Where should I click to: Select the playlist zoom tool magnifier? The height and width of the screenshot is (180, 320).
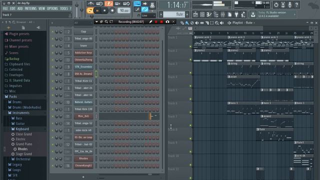point(216,23)
